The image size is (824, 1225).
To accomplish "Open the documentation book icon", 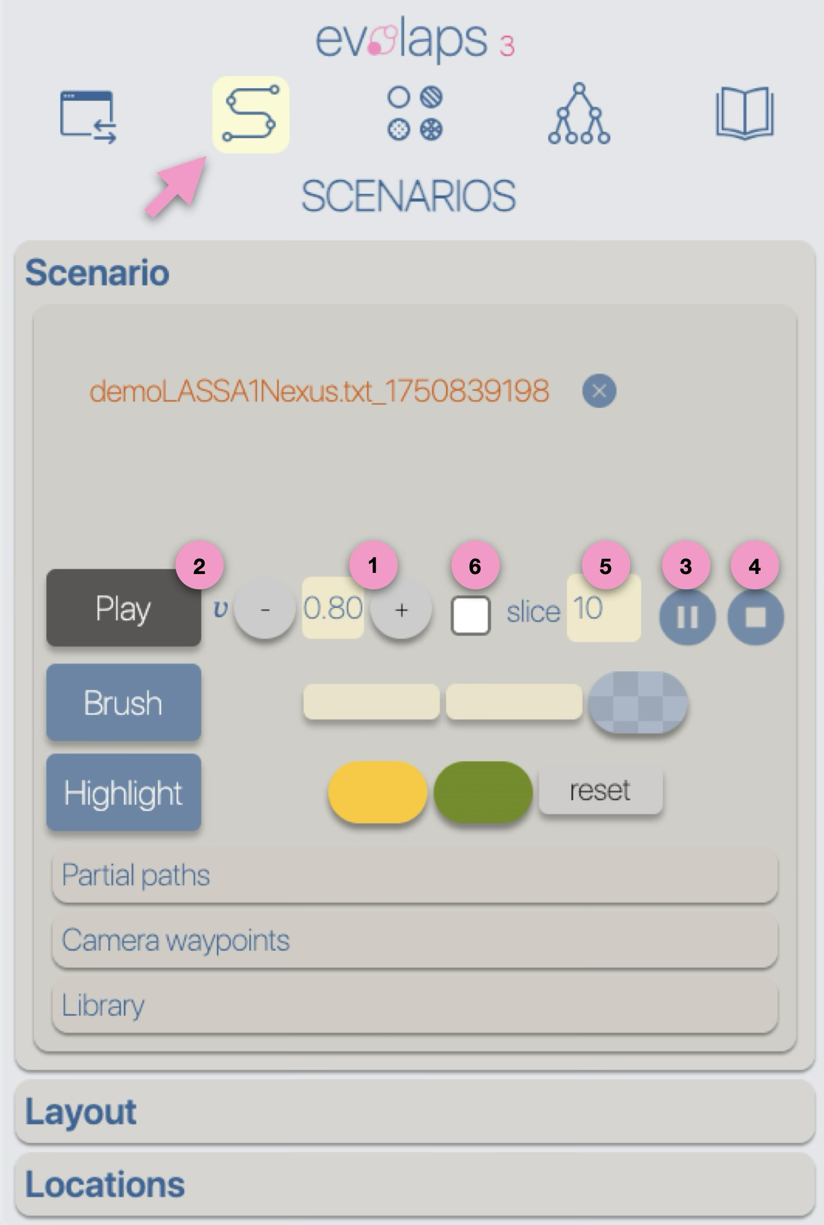I will [x=744, y=113].
